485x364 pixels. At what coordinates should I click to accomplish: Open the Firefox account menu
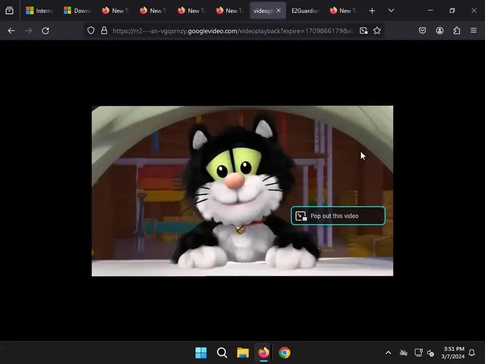[440, 31]
